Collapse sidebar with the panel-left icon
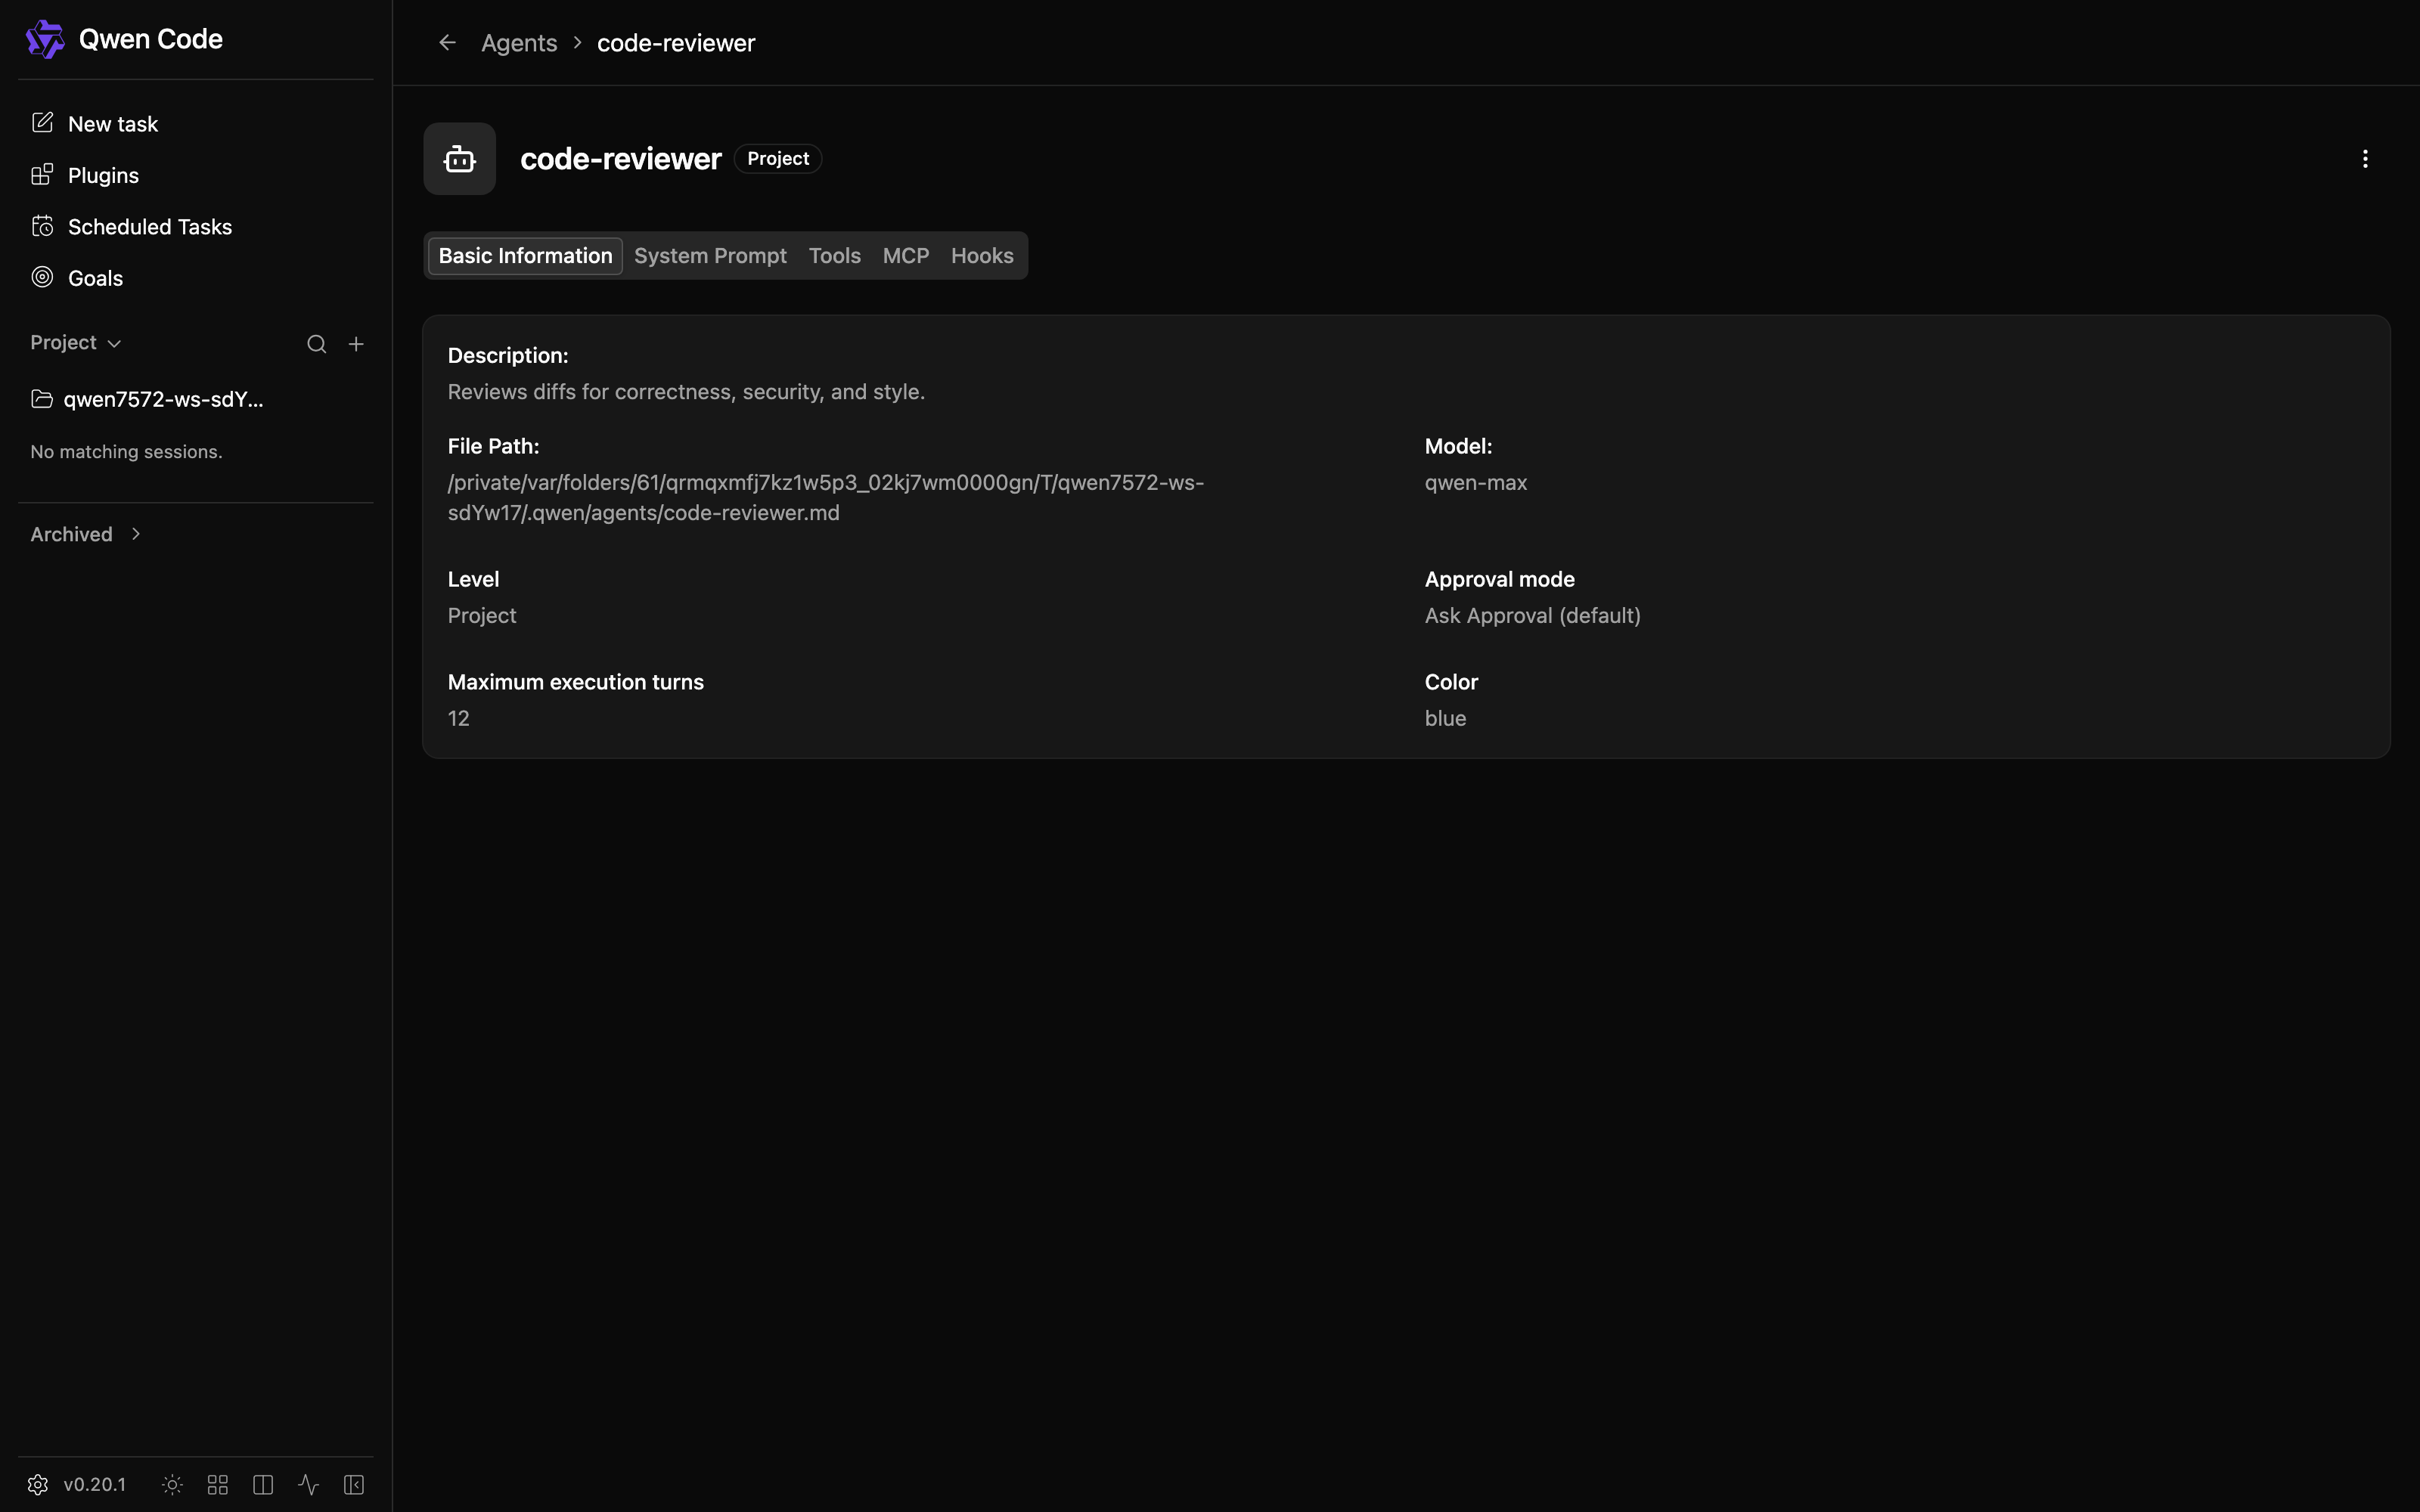Viewport: 2420px width, 1512px height. pyautogui.click(x=354, y=1485)
